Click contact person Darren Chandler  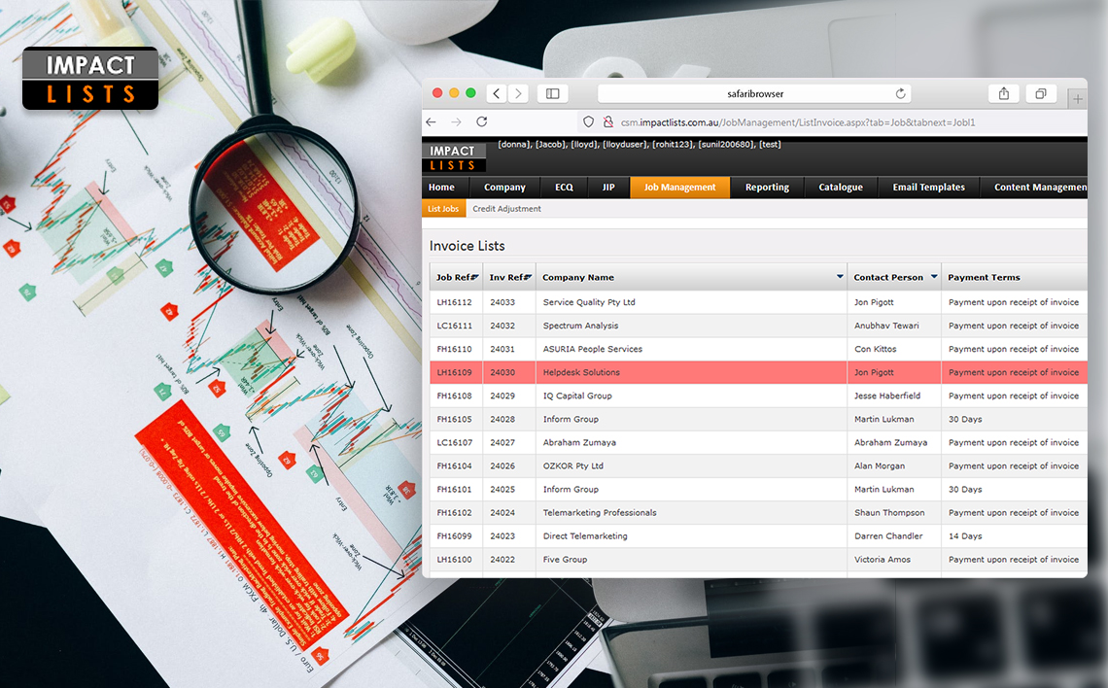click(888, 536)
